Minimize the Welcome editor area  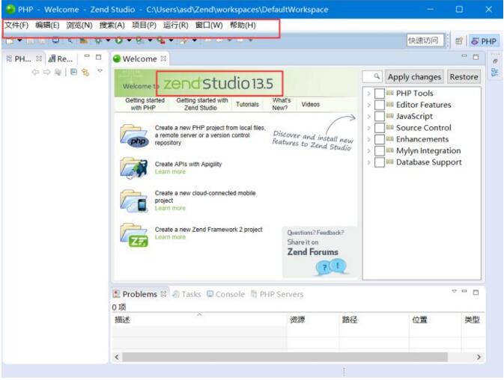(464, 56)
